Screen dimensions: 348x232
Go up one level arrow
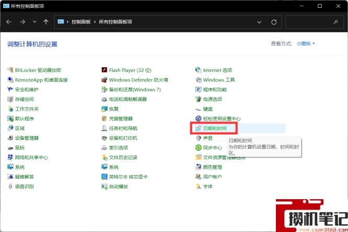[x=45, y=22]
